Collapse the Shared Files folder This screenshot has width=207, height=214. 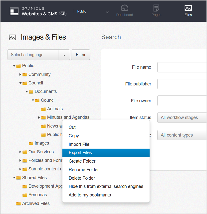(14, 178)
